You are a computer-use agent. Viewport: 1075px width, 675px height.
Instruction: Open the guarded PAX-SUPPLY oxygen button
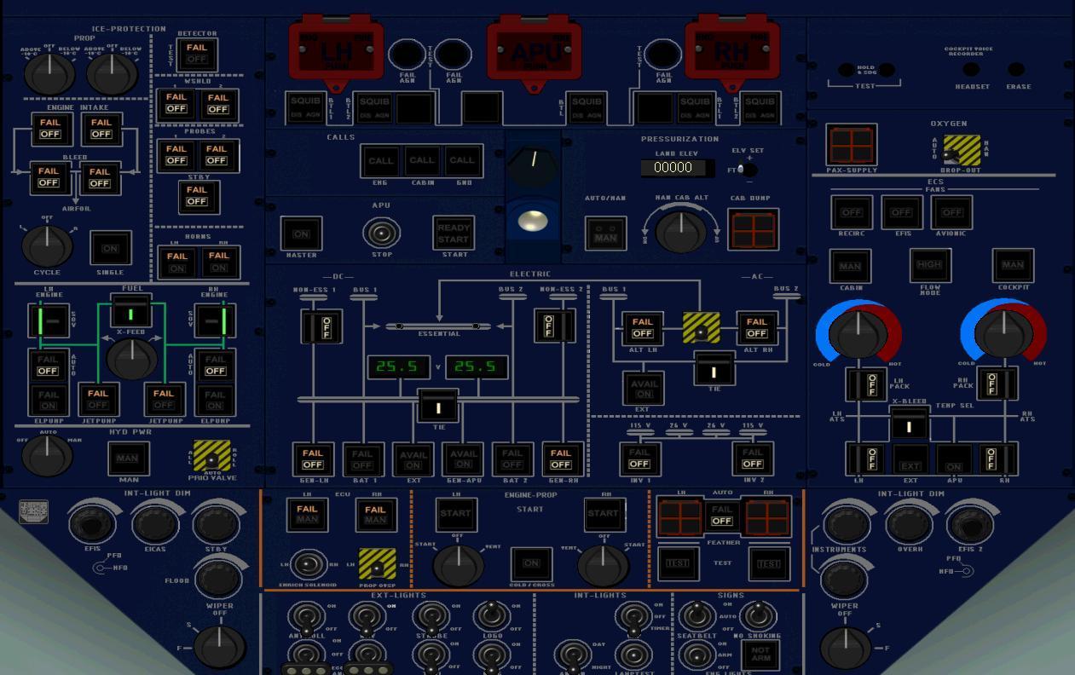[x=851, y=145]
